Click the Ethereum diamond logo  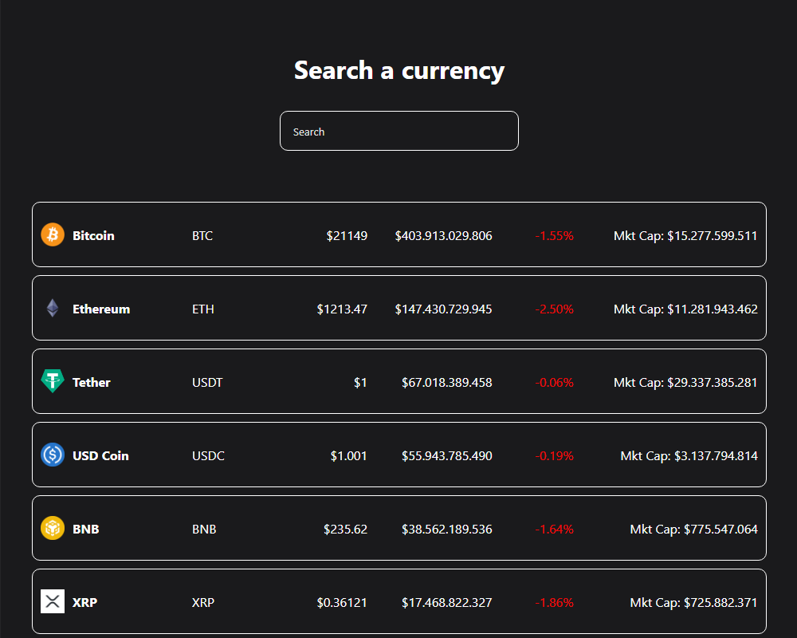tap(53, 308)
